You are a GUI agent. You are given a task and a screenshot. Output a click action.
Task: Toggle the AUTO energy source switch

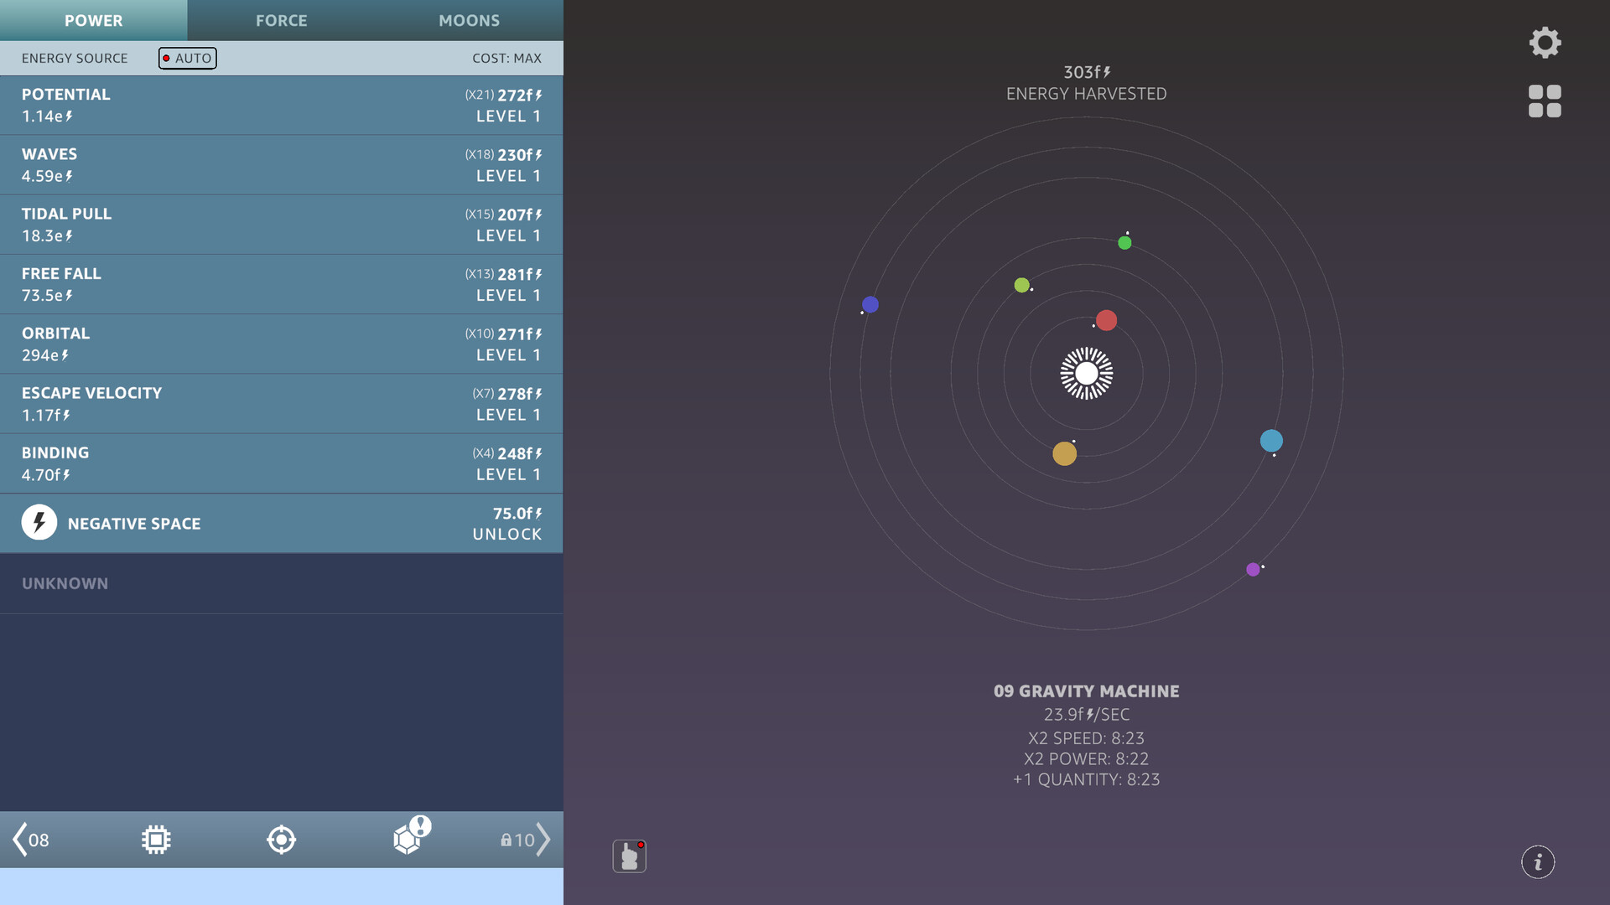pos(187,58)
